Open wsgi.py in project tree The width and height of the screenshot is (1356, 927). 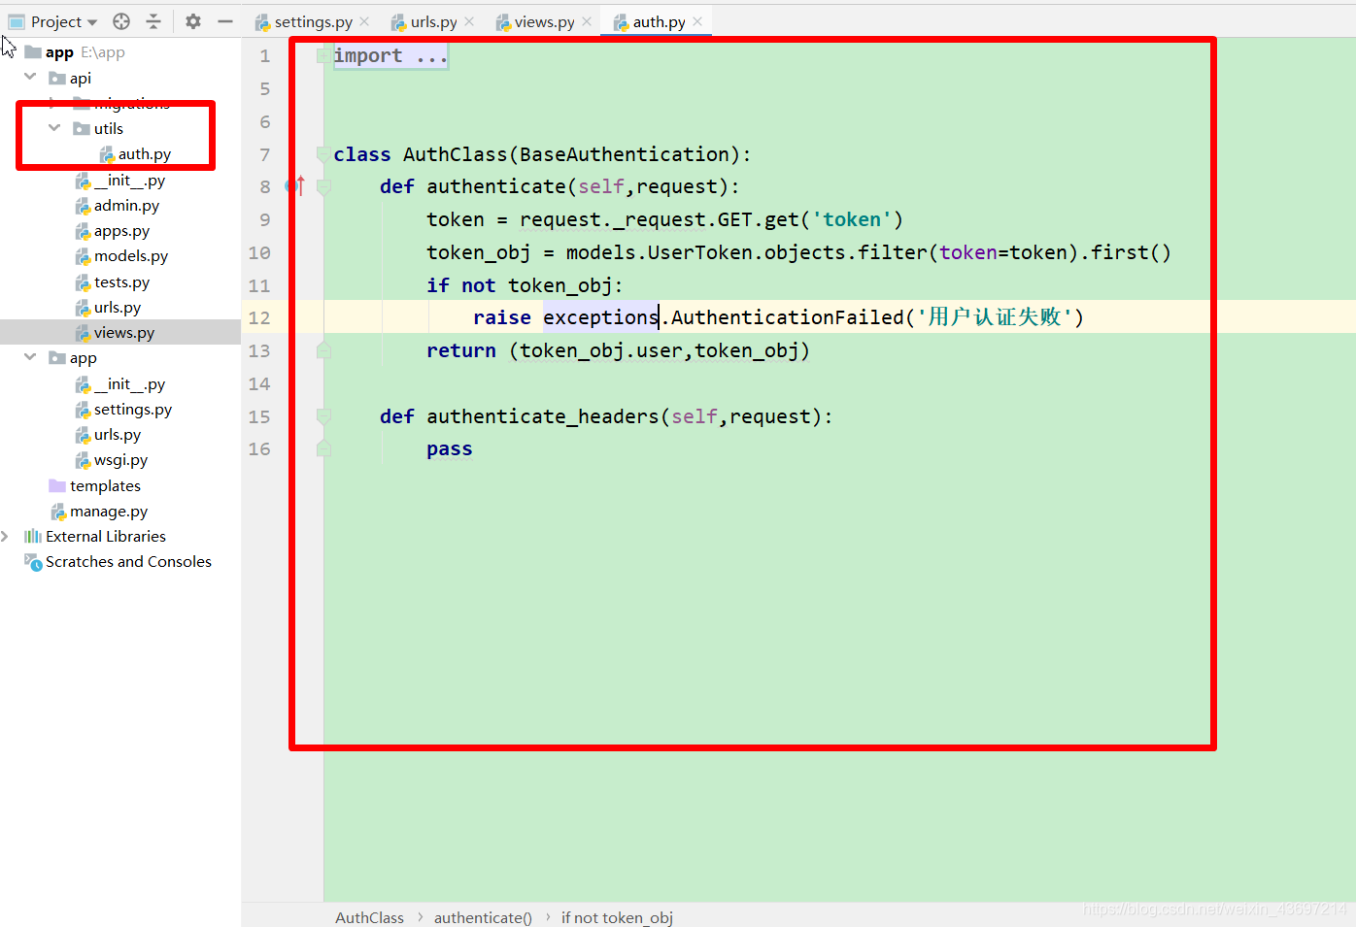pyautogui.click(x=120, y=460)
